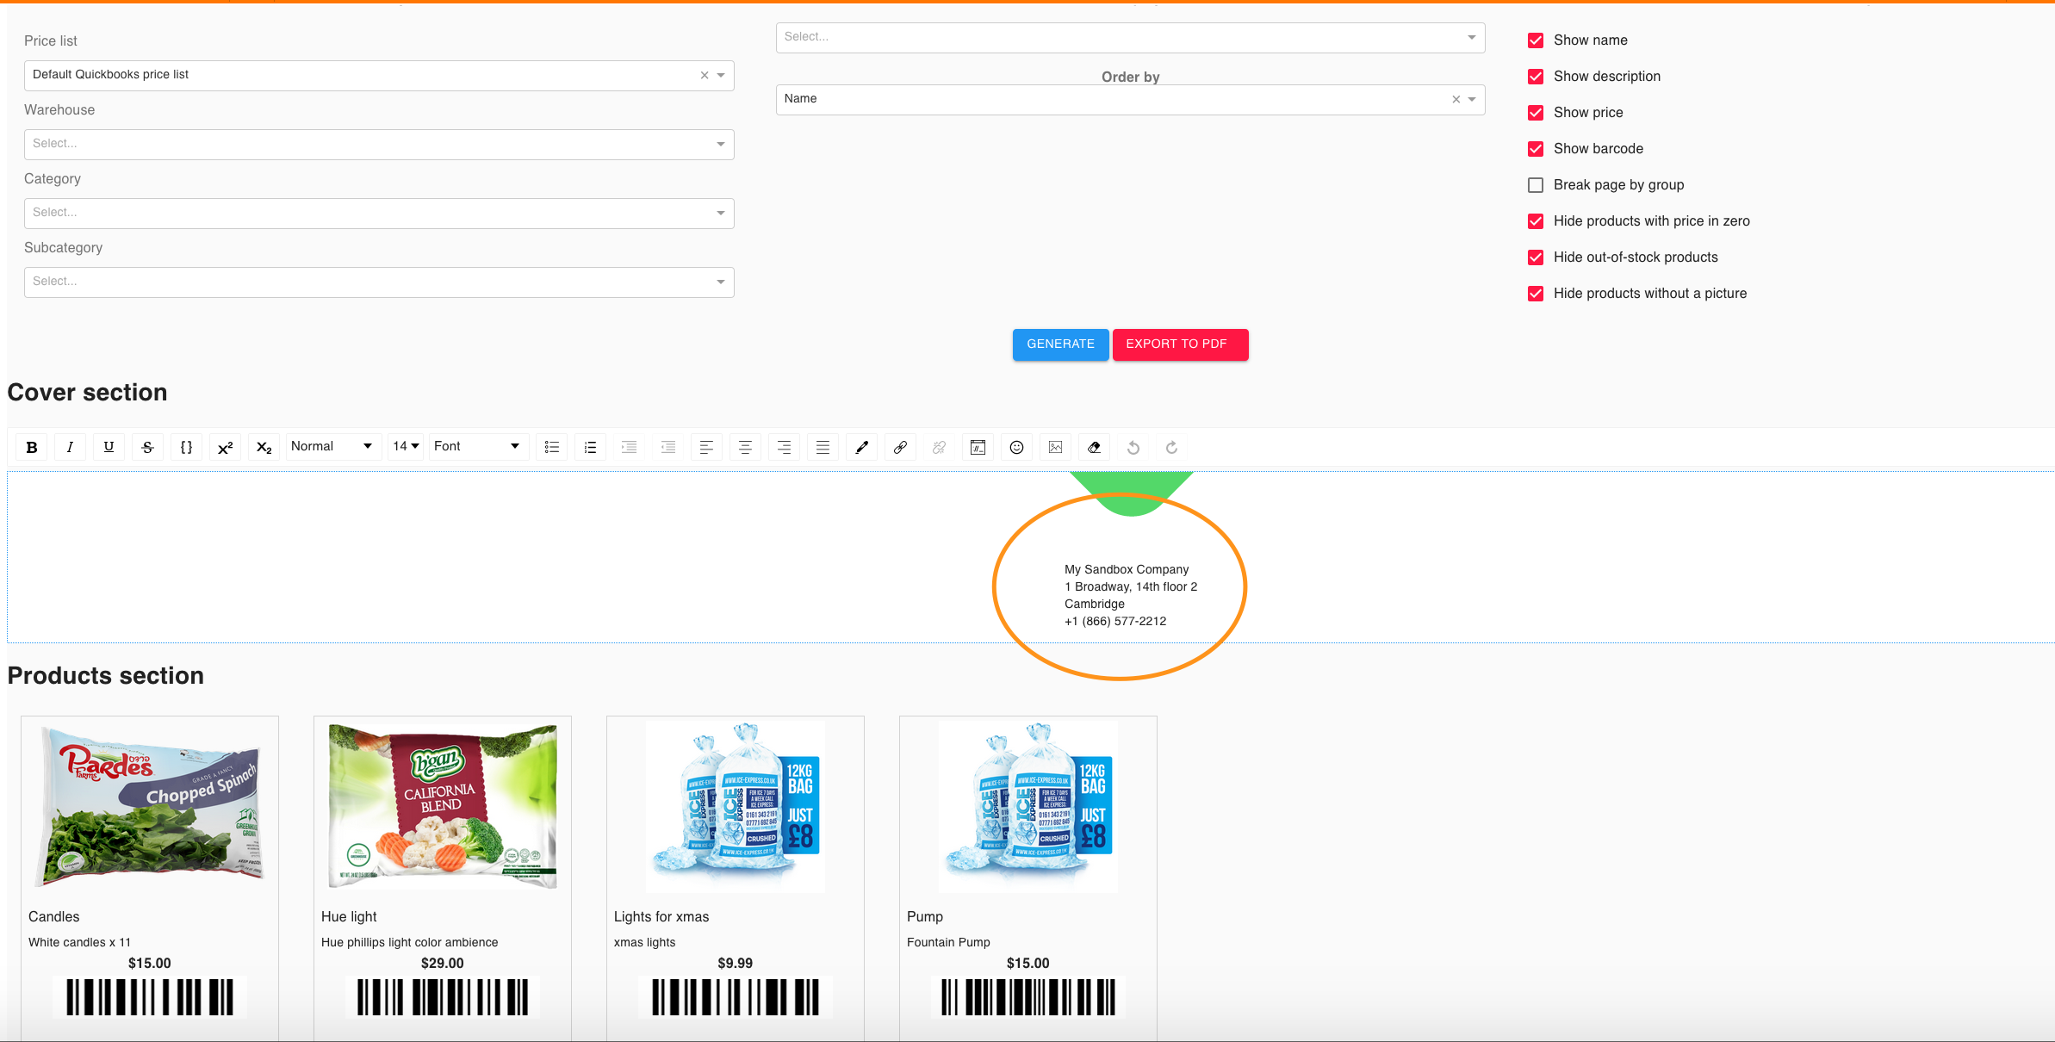Image resolution: width=2055 pixels, height=1042 pixels.
Task: Open the text color picker
Action: 861,447
